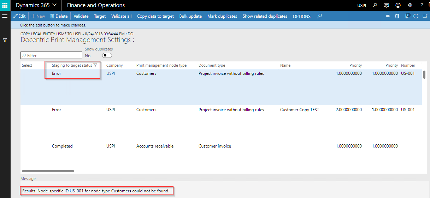Toggle the Show duplicates switch
Image resolution: width=430 pixels, height=198 pixels.
[x=107, y=55]
